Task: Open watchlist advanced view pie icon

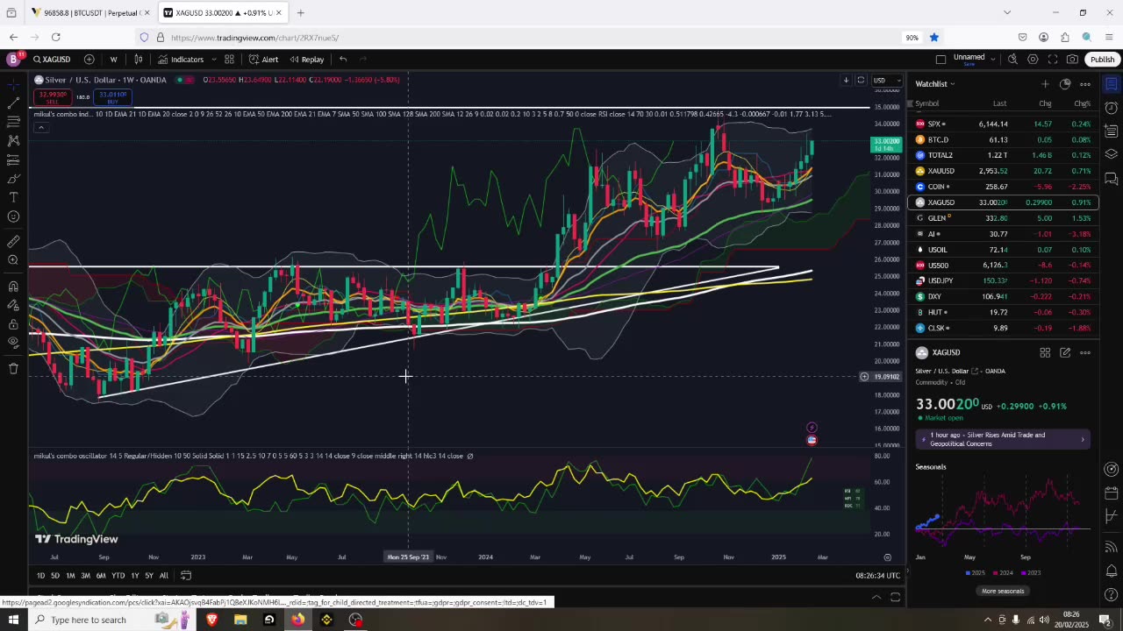Action: tap(1065, 84)
